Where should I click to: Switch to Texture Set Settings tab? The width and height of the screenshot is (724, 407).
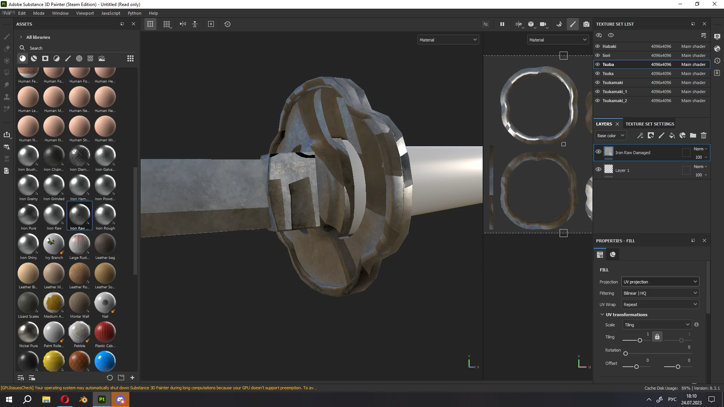tap(649, 124)
